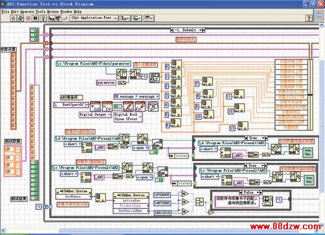325x235 pixels.
Task: Toggle the Pause execution button
Action: pyautogui.click(x=35, y=18)
